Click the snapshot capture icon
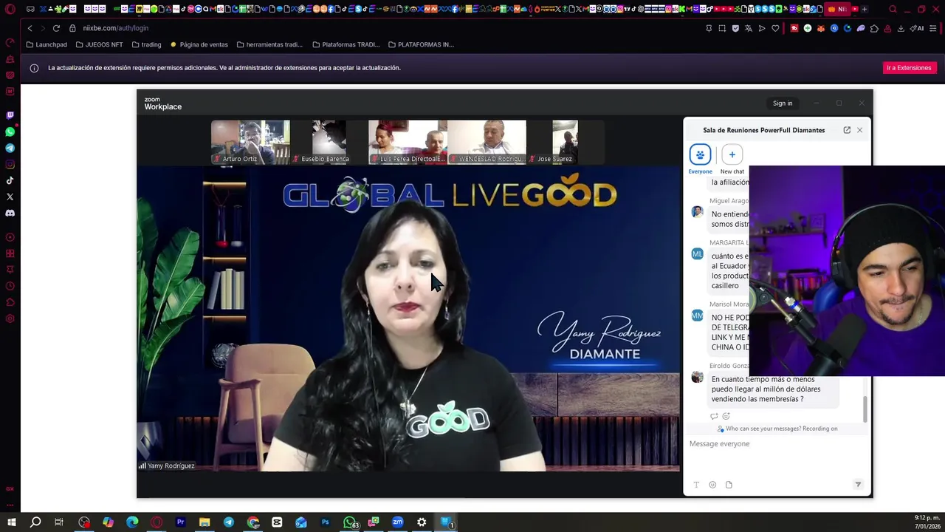The height and width of the screenshot is (532, 945). point(722,28)
